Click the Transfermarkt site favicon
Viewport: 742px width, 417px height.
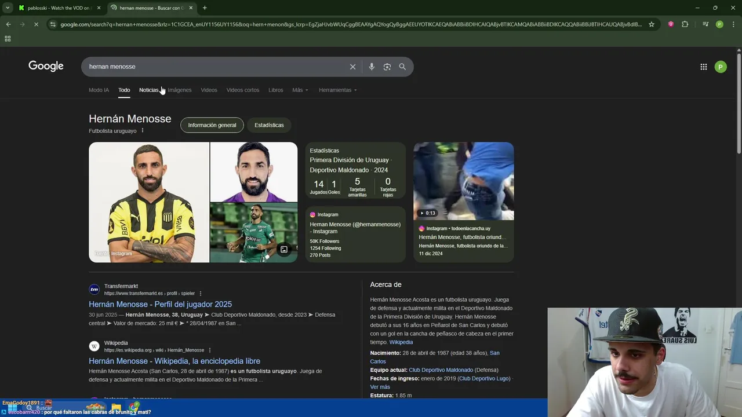click(x=94, y=290)
